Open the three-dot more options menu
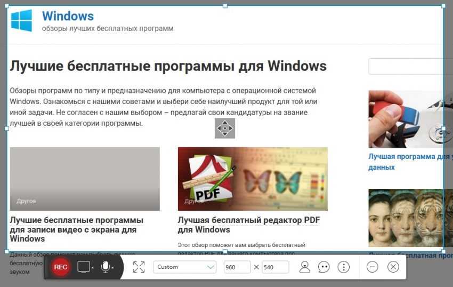This screenshot has height=287, width=453. (x=344, y=267)
